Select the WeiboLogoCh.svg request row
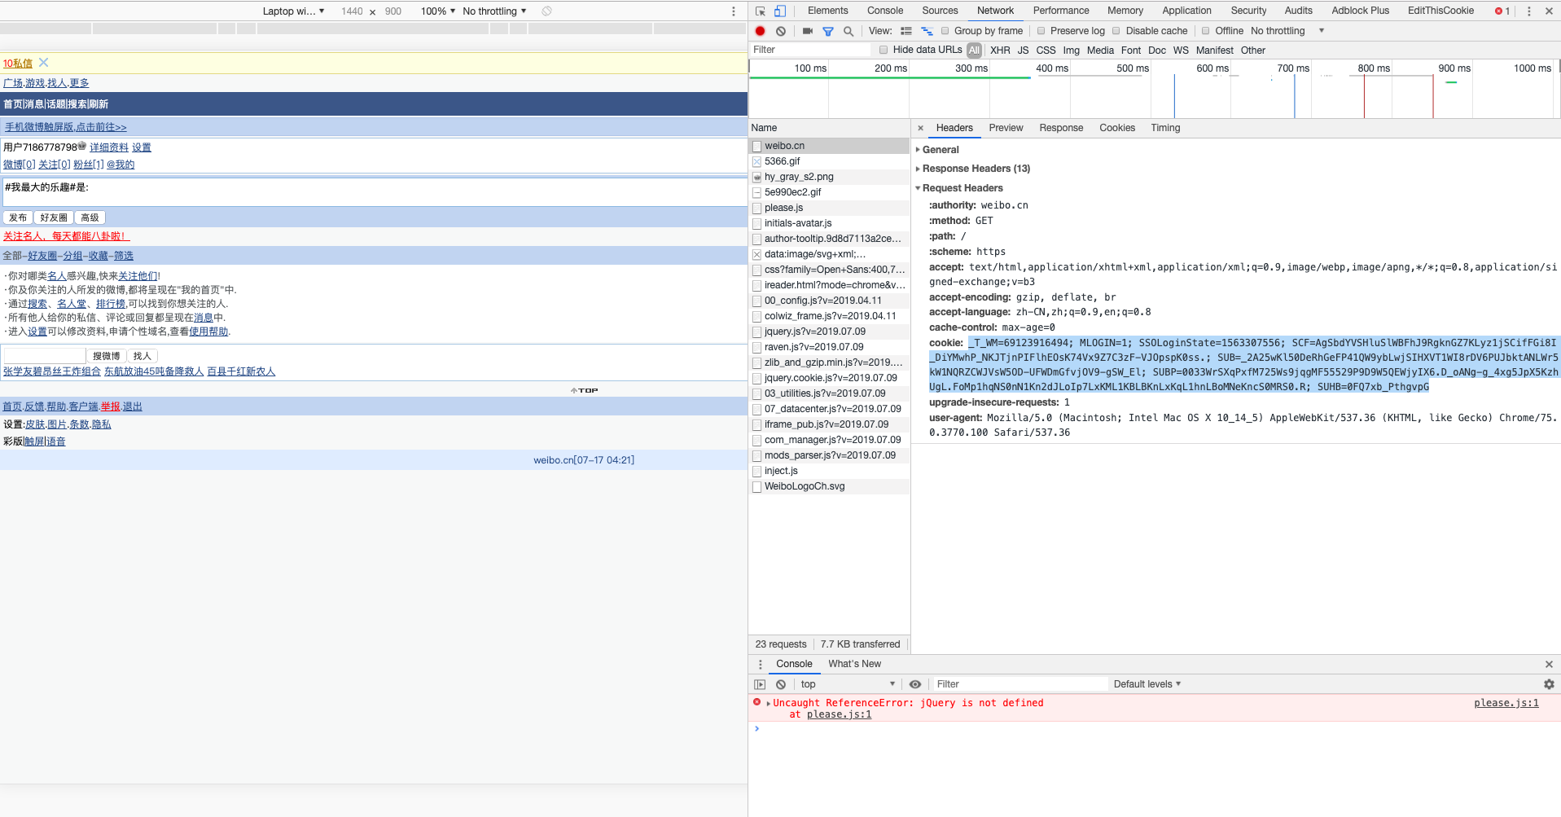This screenshot has height=817, width=1561. pos(829,486)
